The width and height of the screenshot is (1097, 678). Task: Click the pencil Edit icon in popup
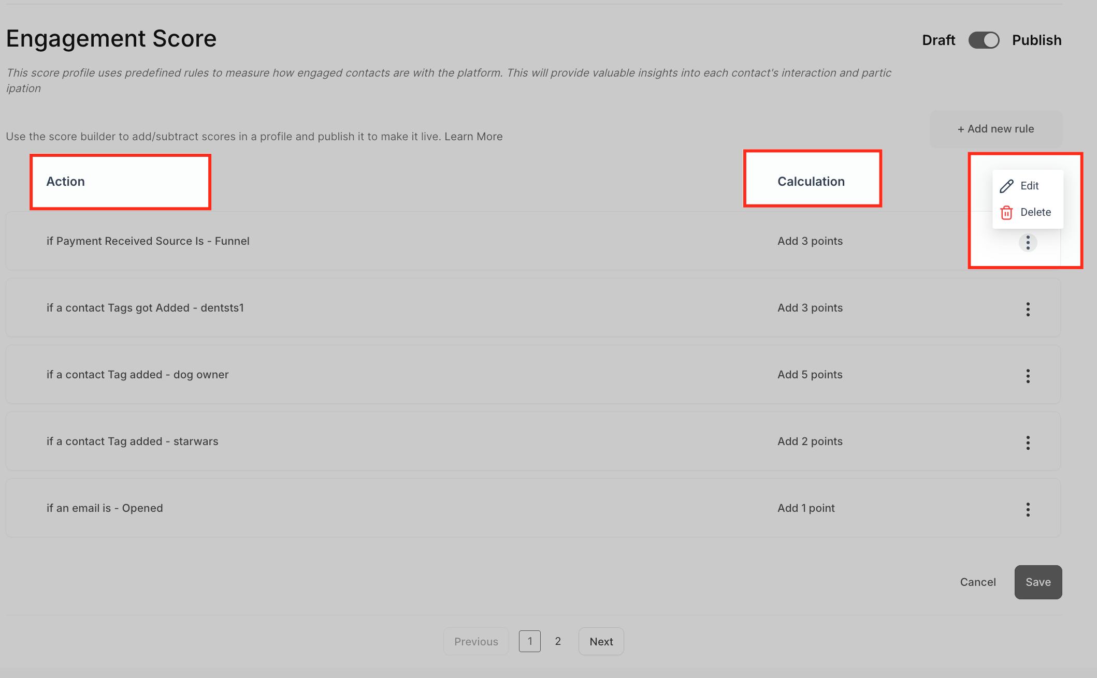click(1006, 186)
